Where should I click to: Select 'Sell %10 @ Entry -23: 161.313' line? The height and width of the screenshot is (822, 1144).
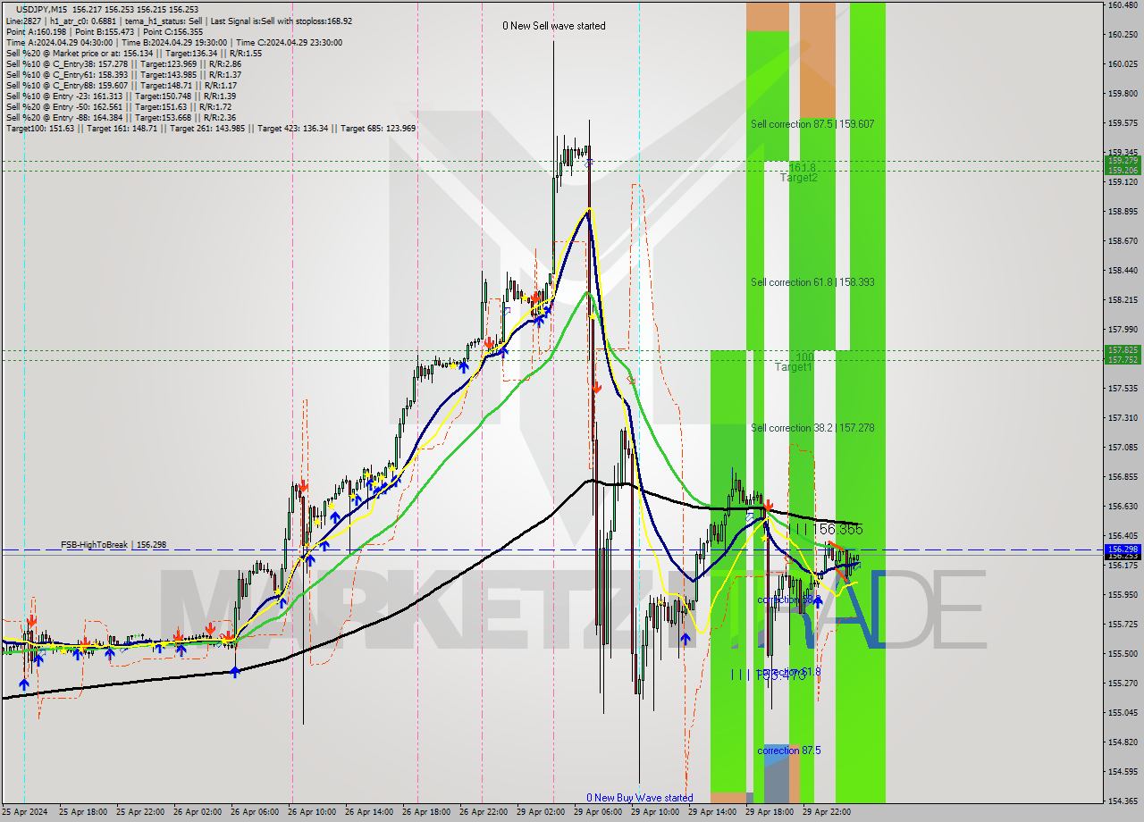point(121,96)
